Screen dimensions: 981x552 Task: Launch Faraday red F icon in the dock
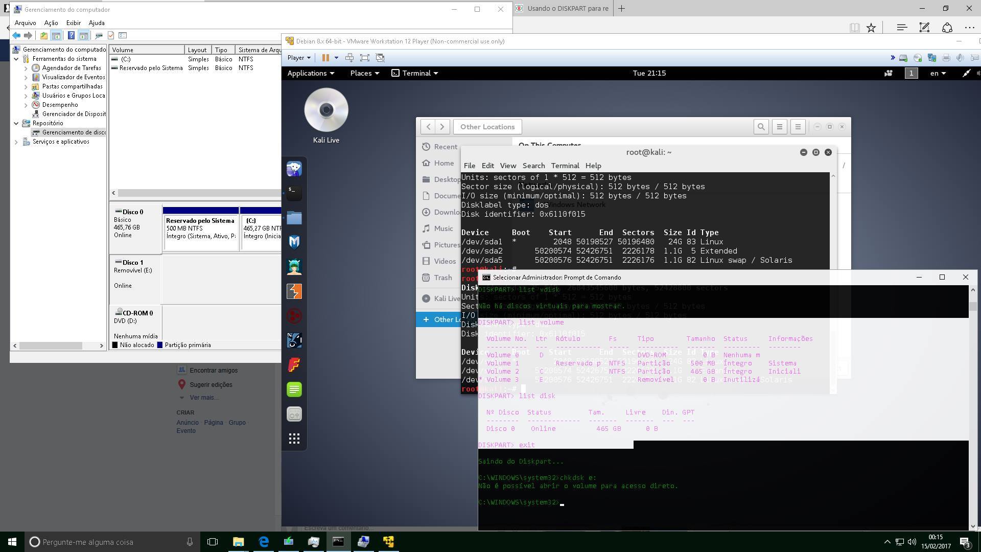294,365
